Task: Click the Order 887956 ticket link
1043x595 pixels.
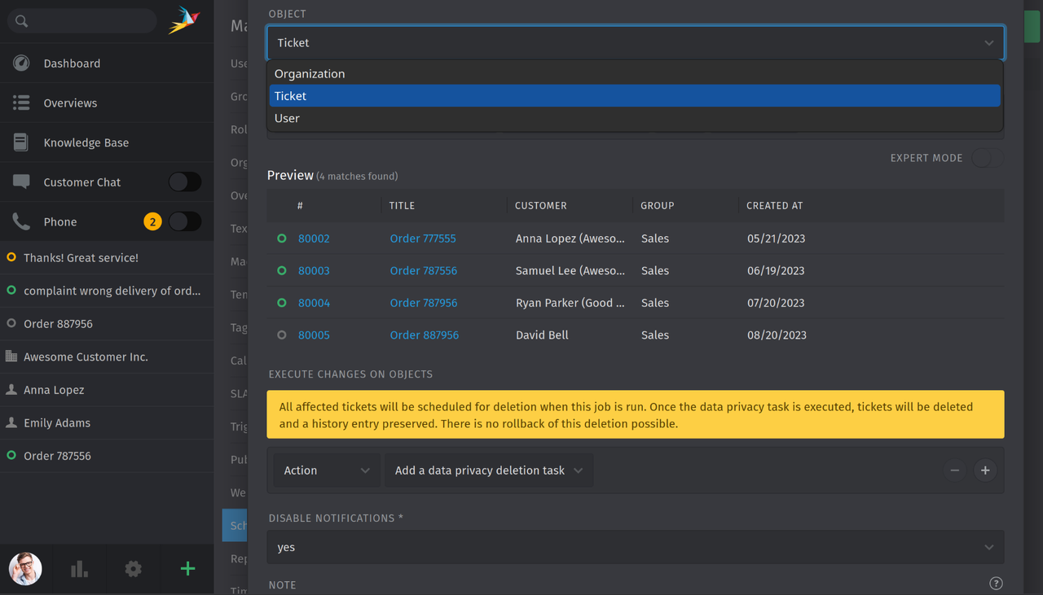Action: click(424, 335)
